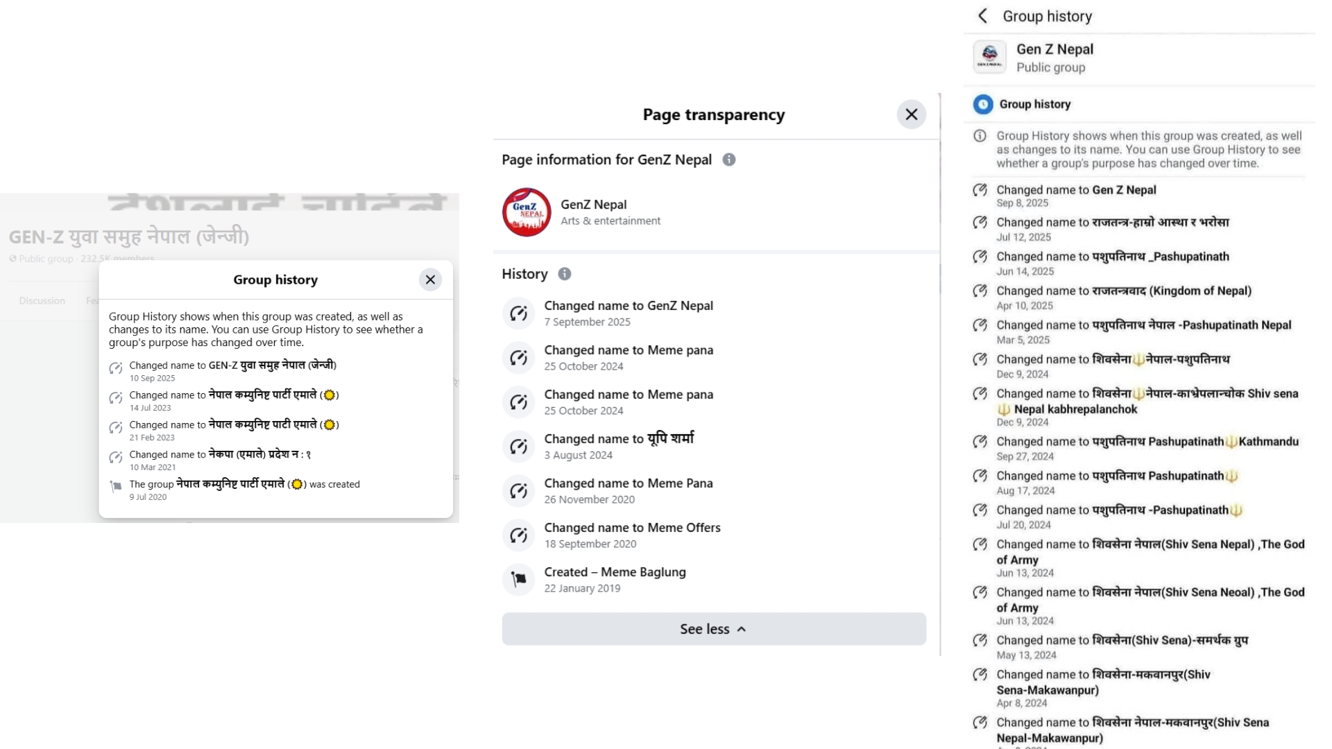Click the edit icon for the 21 Feb 2023 group rename
Screen dimensions: 1332x749
click(x=116, y=428)
